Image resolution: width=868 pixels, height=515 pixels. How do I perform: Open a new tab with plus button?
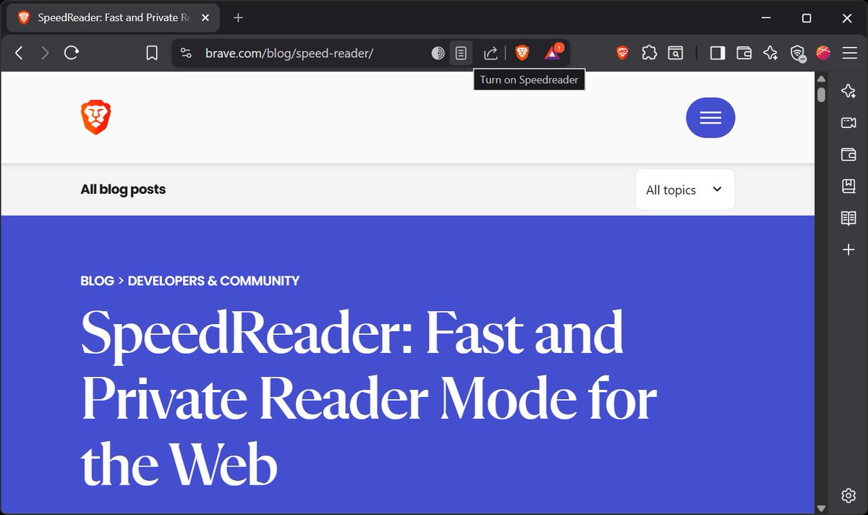tap(238, 18)
